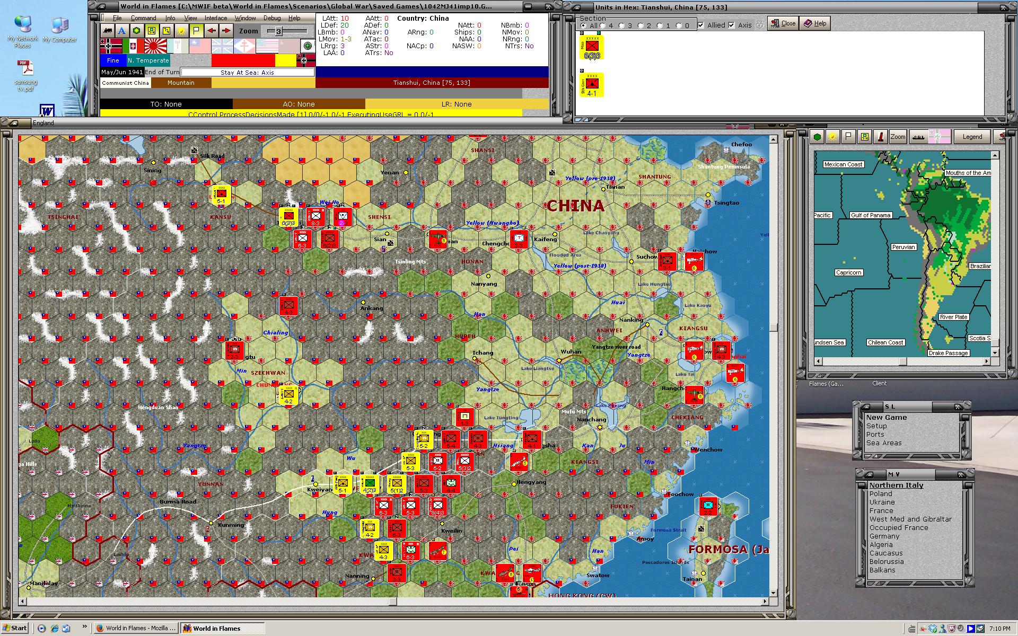Open the samsung tv.pdf desktop file

pyautogui.click(x=25, y=76)
